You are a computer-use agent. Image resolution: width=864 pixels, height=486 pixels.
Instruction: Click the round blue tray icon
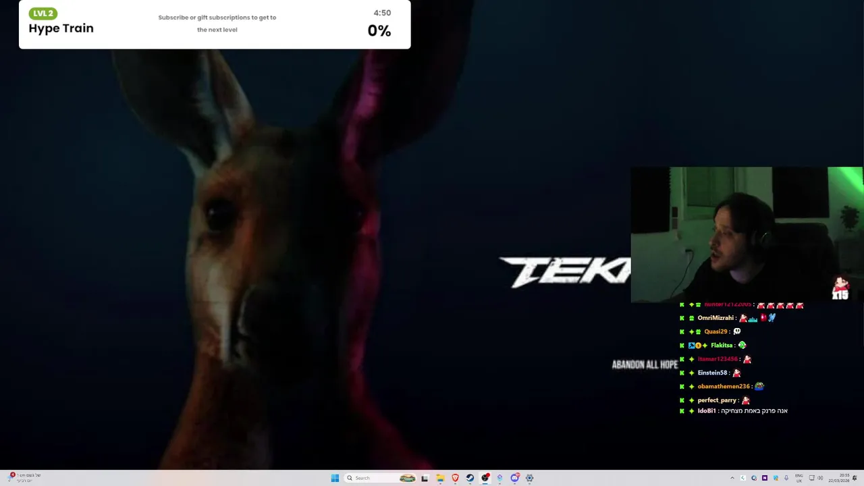pos(754,478)
